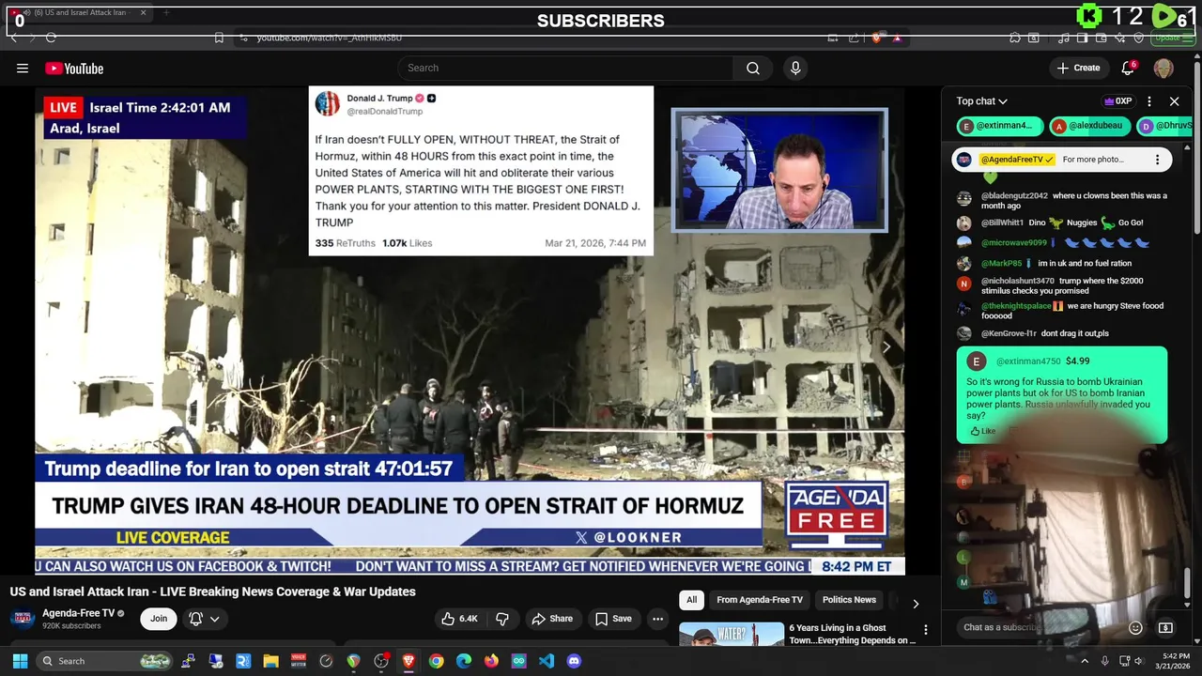The height and width of the screenshot is (676, 1202).
Task: Click the Windows taskbar Search box
Action: pos(105,661)
